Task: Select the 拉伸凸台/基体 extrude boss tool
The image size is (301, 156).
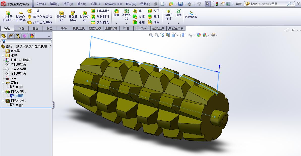Action: pos(8,16)
